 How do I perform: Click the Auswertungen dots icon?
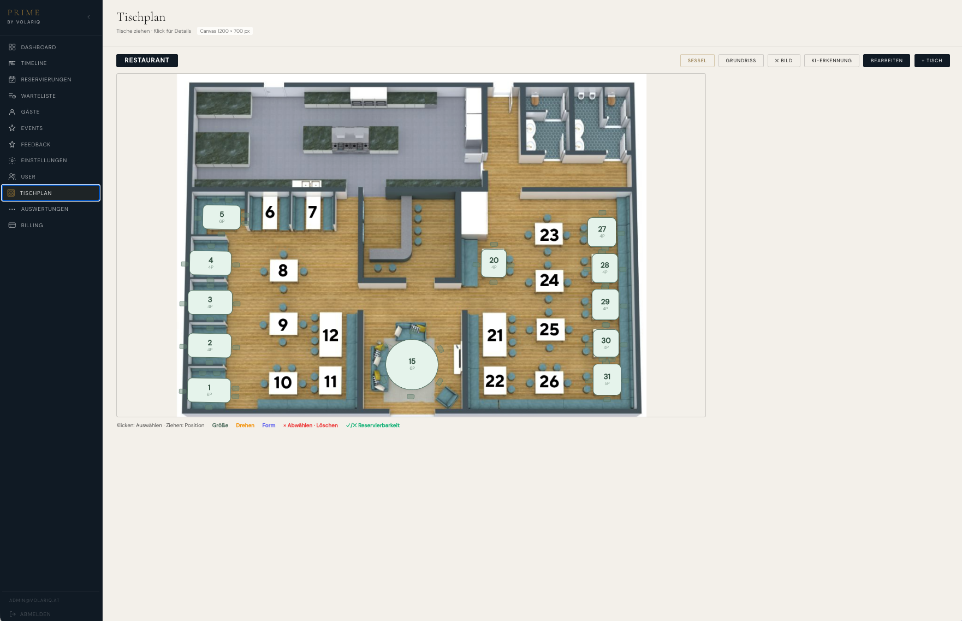pyautogui.click(x=12, y=209)
